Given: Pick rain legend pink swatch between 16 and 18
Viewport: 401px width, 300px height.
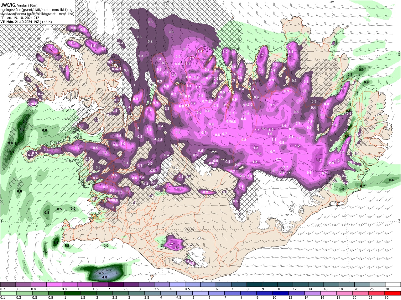Looking at the screenshot, I should pyautogui.click(x=328, y=293).
